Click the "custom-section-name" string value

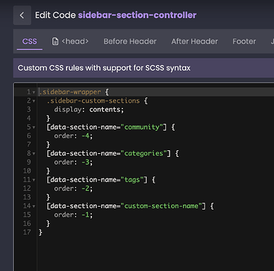tap(161, 206)
